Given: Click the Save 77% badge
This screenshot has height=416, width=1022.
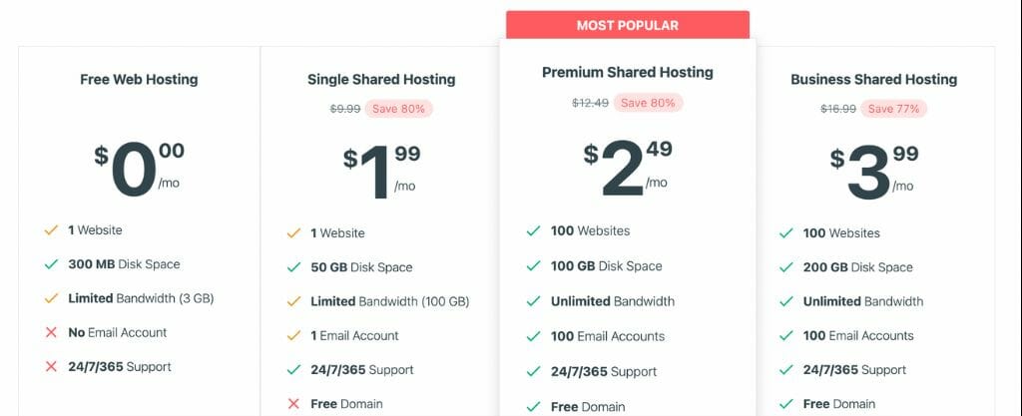Looking at the screenshot, I should pyautogui.click(x=893, y=109).
